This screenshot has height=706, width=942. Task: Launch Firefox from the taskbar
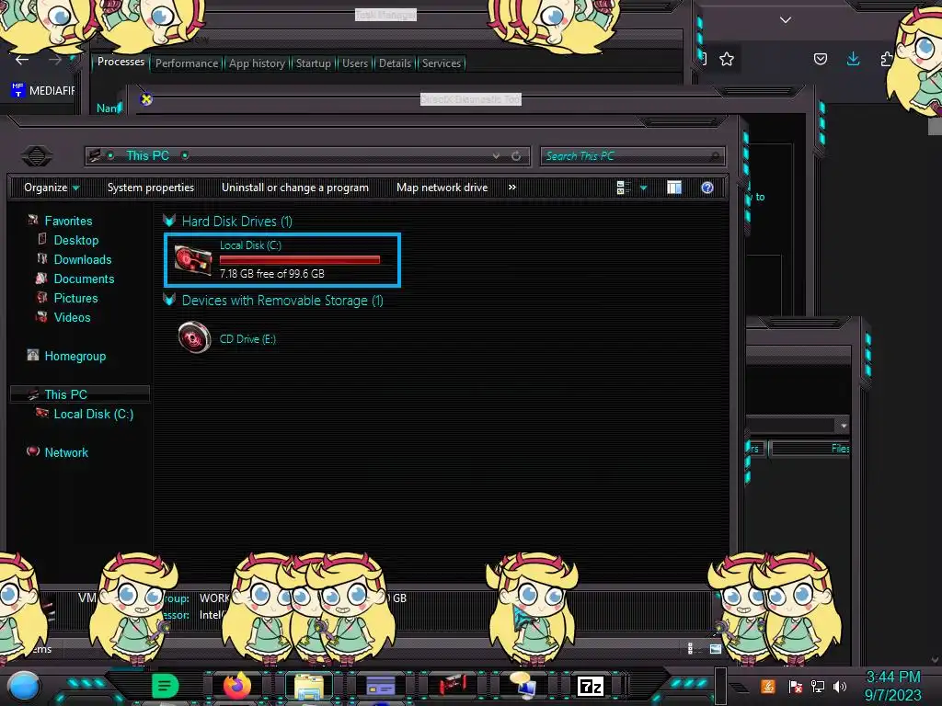(237, 686)
